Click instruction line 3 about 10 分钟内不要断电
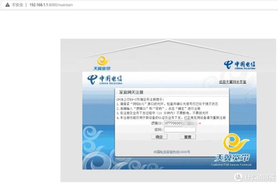Image resolution: width=278 pixels, height=184 pixels. 162,113
